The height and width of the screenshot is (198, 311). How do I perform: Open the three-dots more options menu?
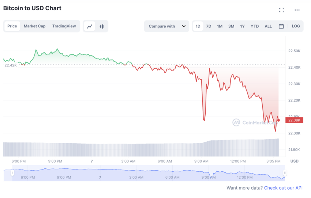tap(297, 10)
